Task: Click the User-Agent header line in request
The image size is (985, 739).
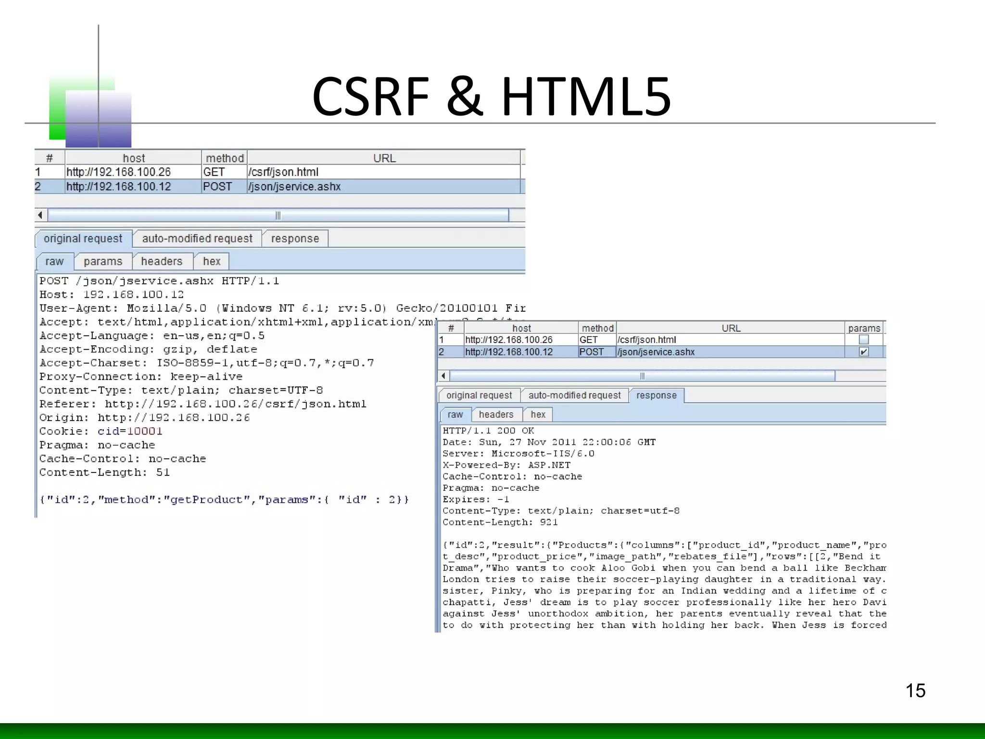Action: [282, 308]
